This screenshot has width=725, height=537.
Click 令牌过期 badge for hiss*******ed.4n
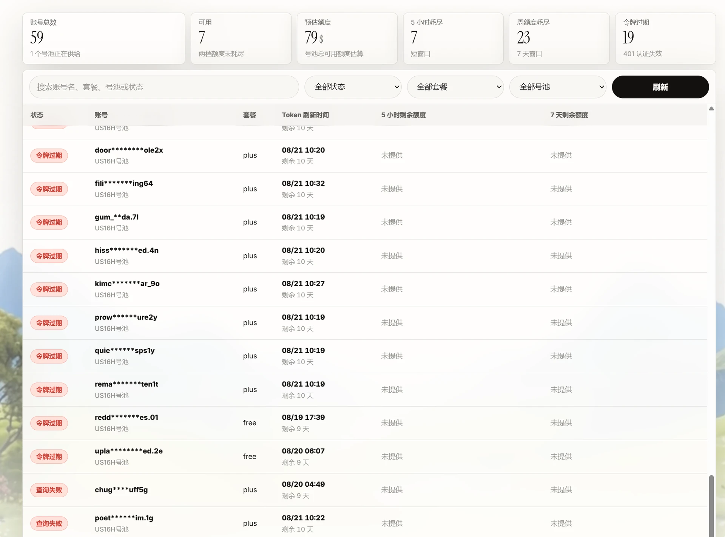49,256
